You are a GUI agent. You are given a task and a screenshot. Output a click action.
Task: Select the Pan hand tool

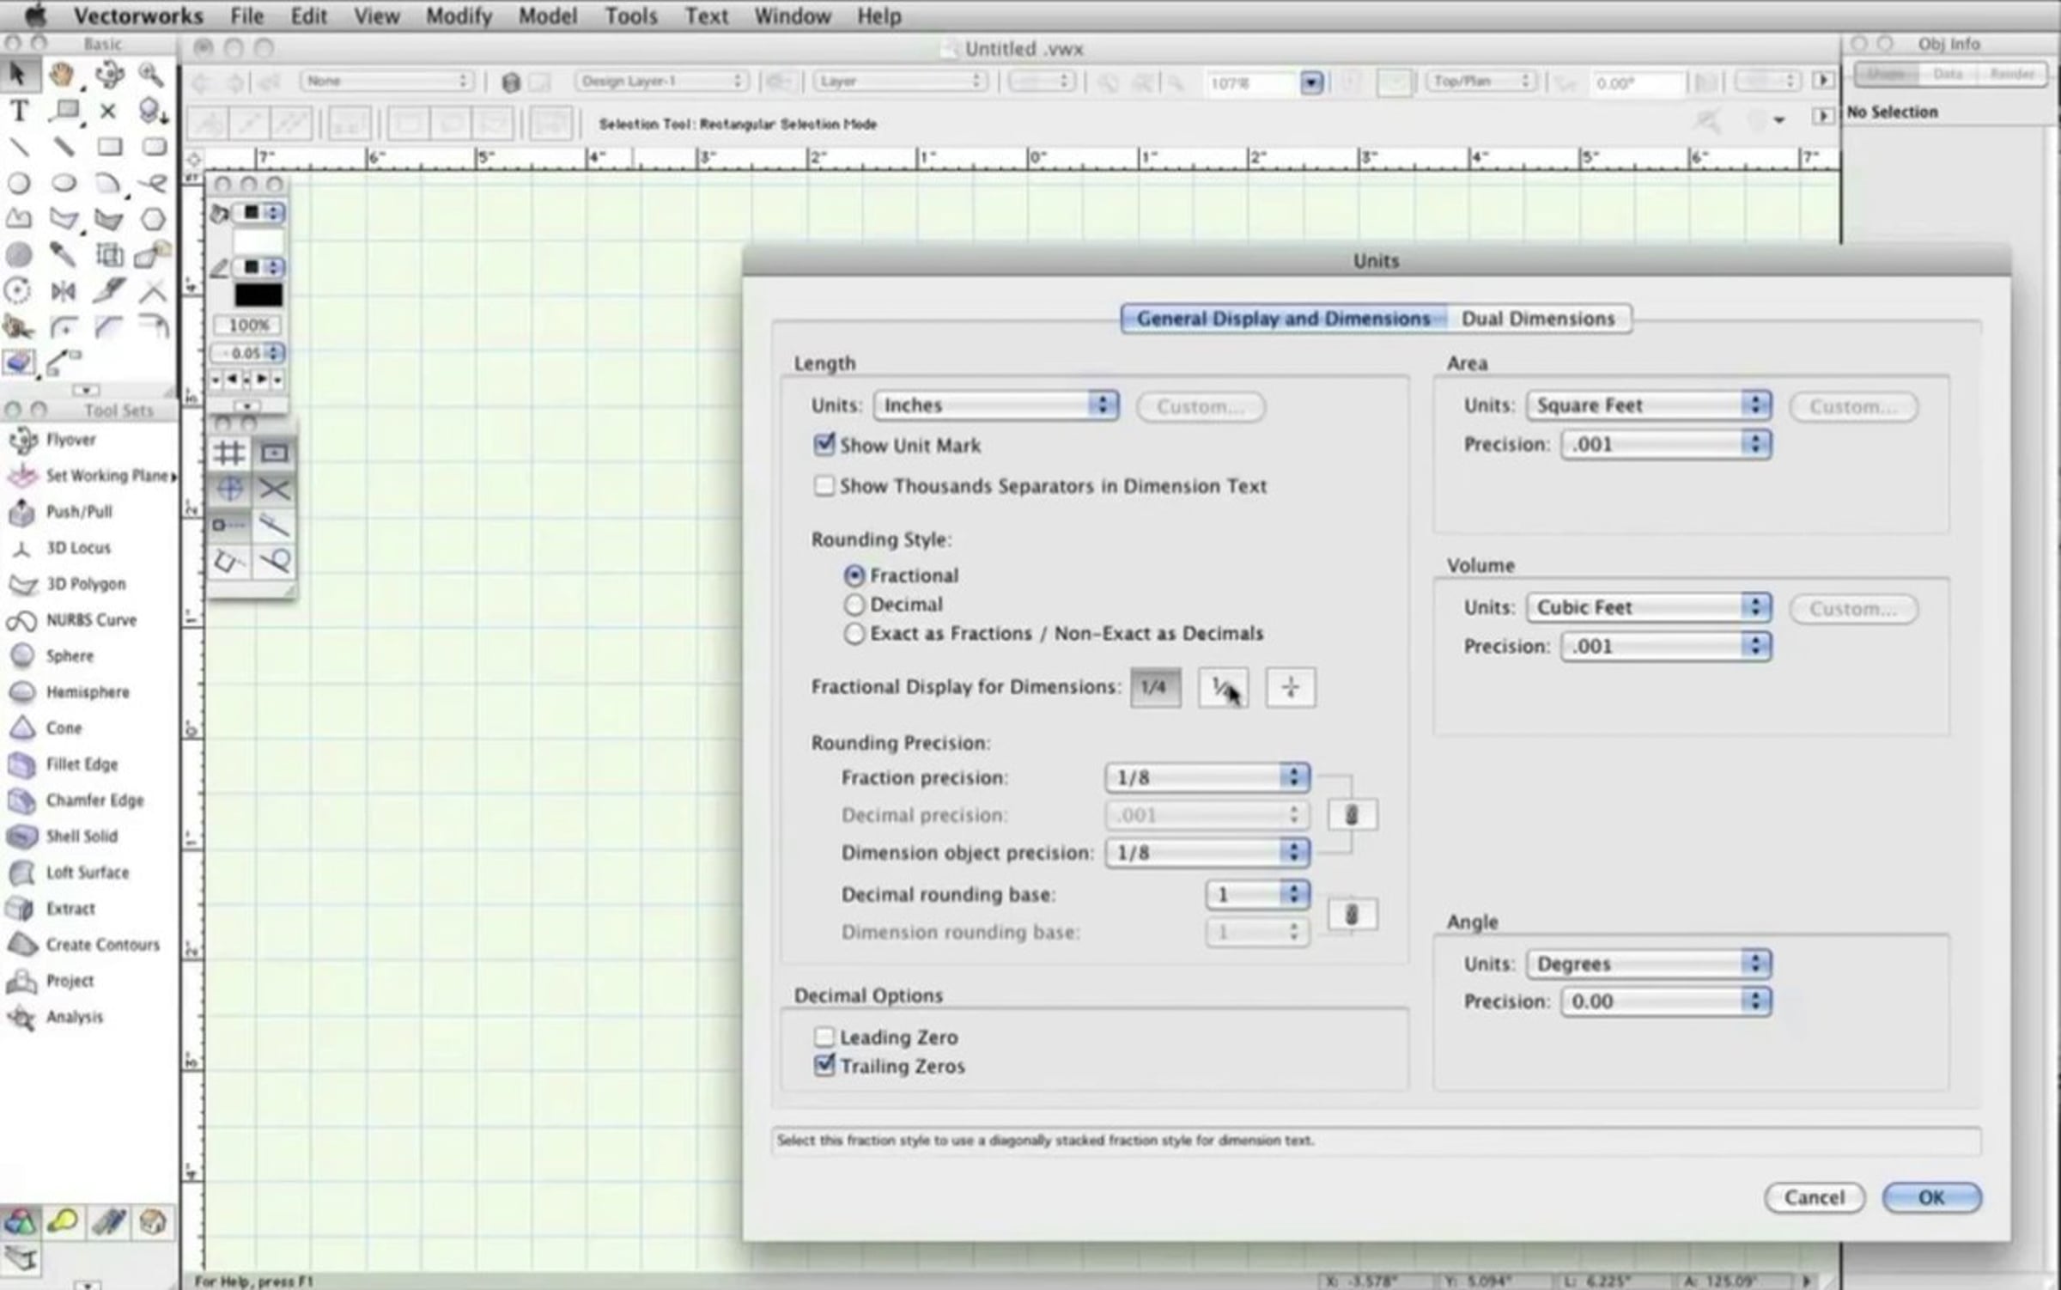coord(62,75)
